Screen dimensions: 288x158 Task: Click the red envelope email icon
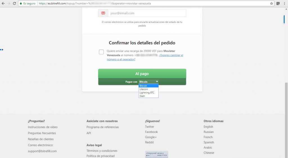click(x=103, y=13)
